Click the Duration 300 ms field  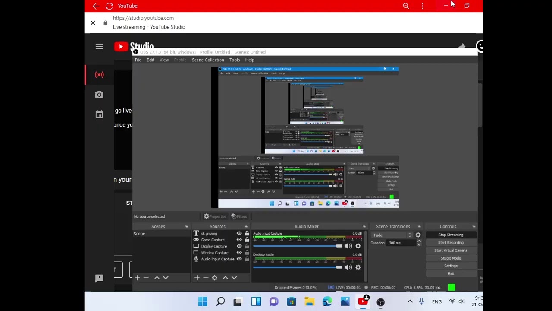tap(401, 243)
